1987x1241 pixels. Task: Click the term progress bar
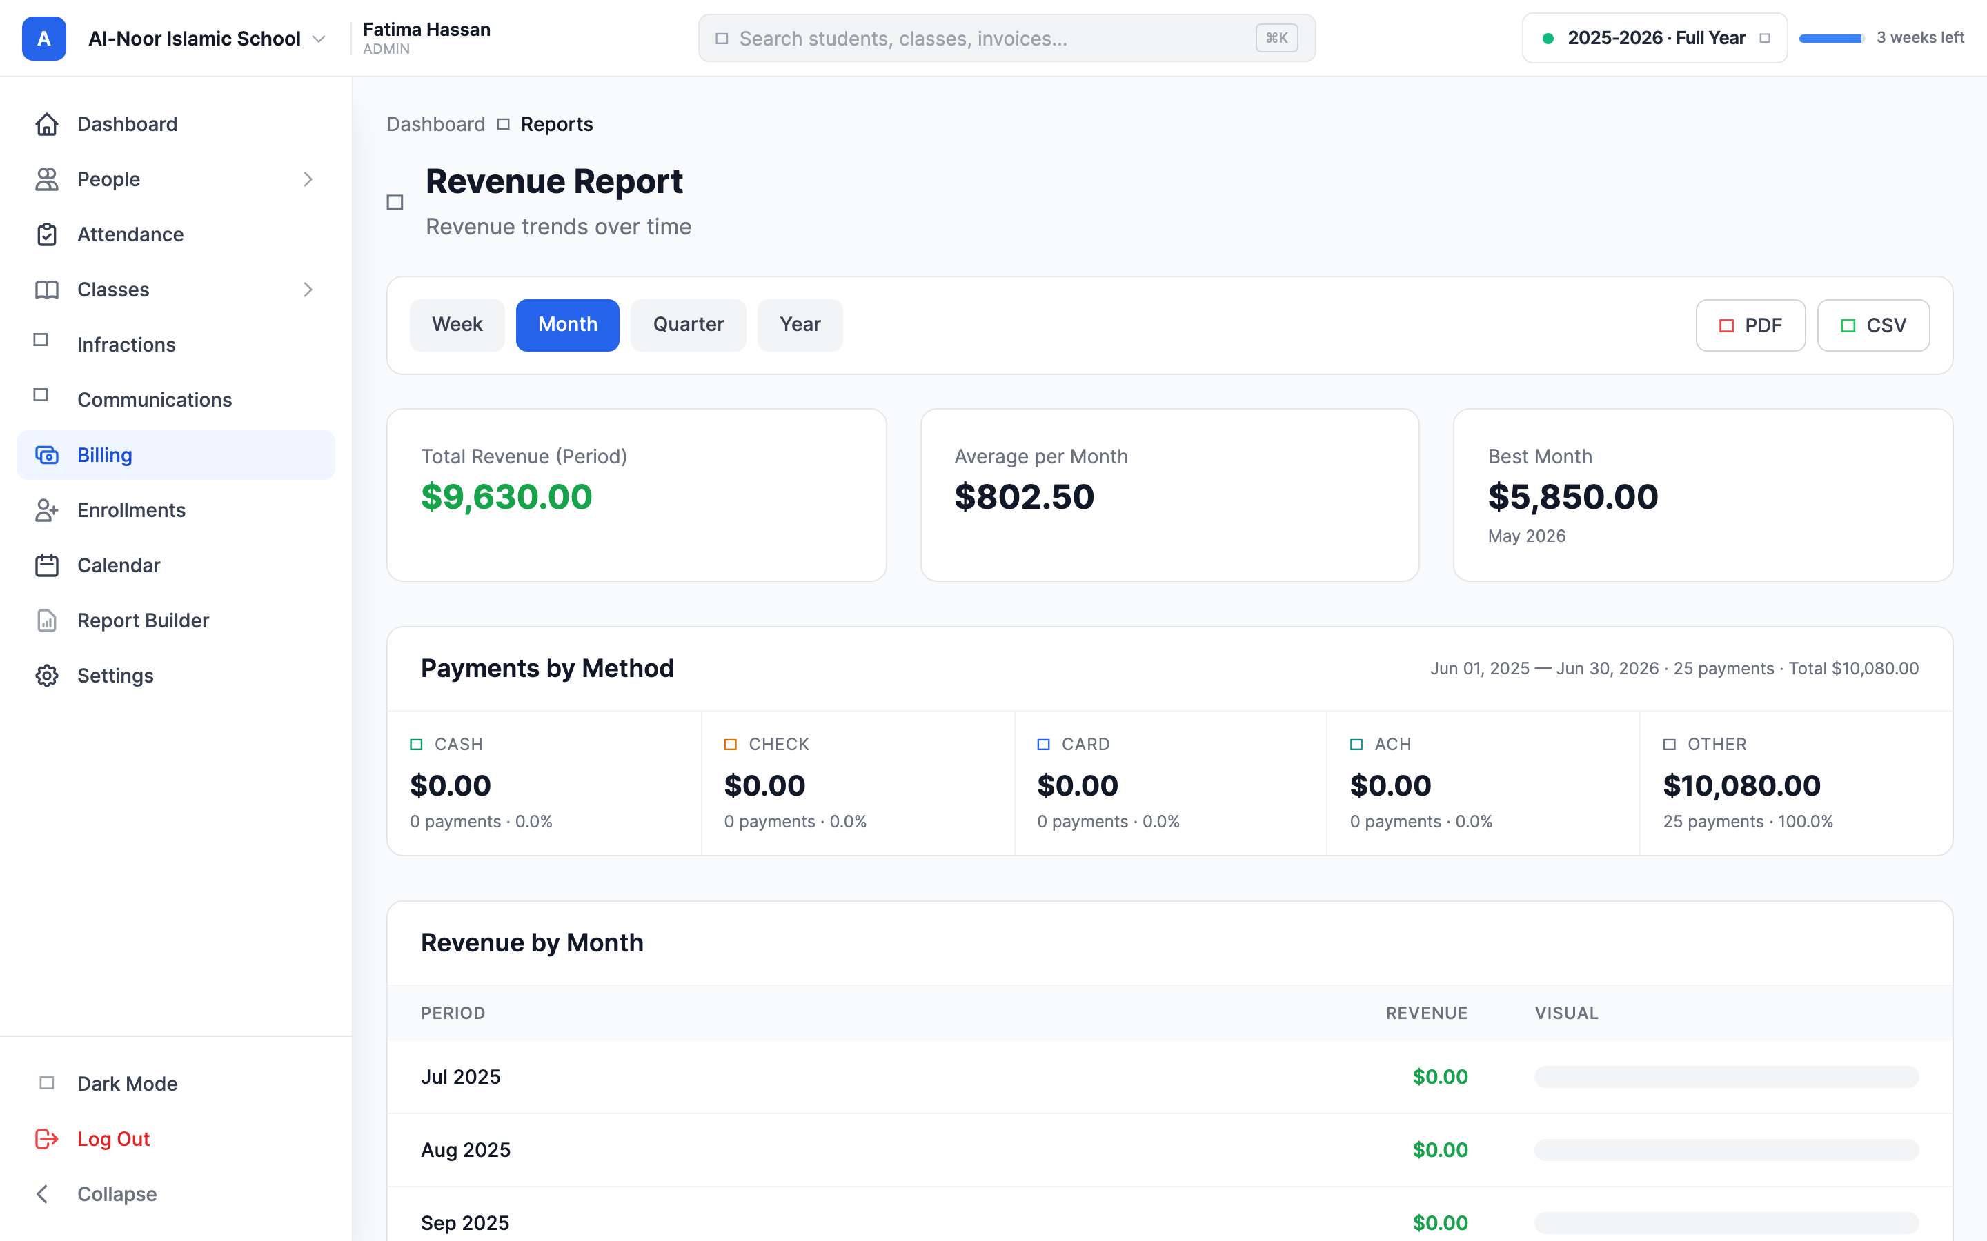pyautogui.click(x=1831, y=38)
